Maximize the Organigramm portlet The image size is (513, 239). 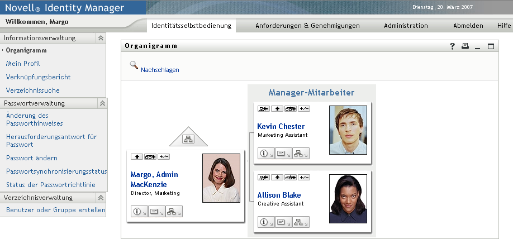pos(491,46)
